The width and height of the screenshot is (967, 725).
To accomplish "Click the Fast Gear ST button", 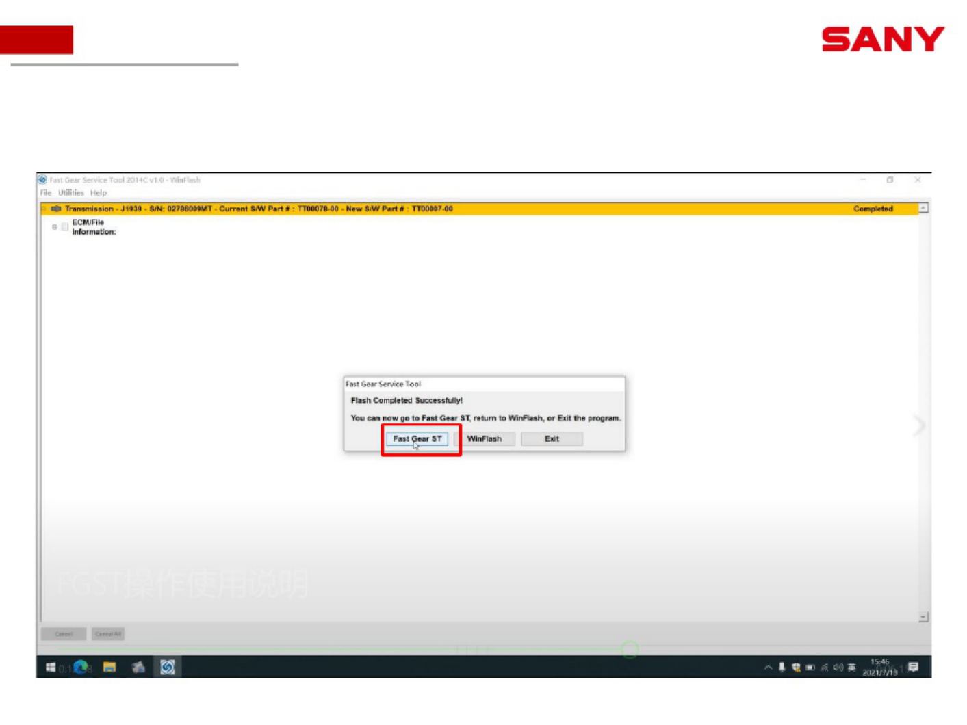I will [x=417, y=439].
